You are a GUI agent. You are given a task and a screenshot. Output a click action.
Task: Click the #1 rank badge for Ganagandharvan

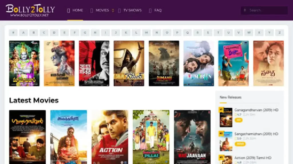coord(221,110)
